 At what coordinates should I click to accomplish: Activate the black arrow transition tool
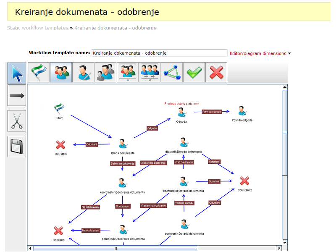click(x=17, y=95)
